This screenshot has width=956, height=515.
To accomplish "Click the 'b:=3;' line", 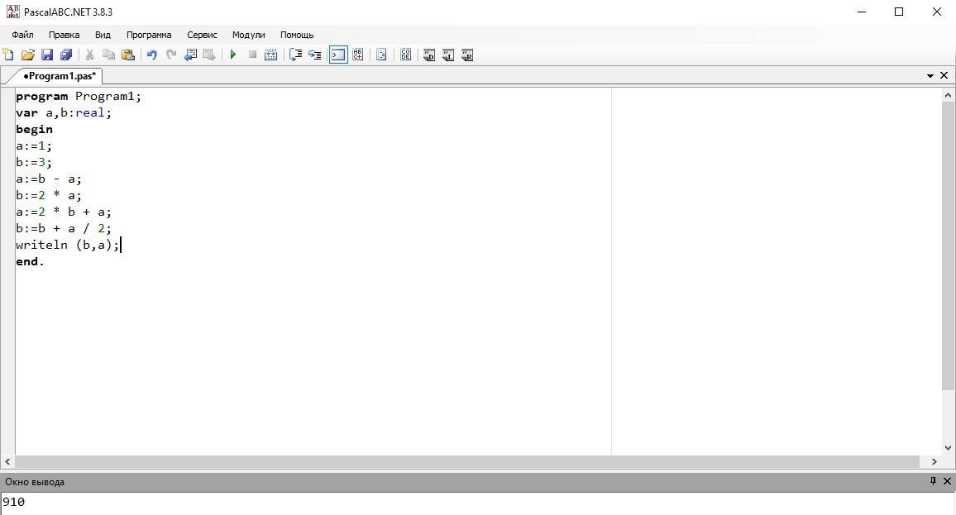I will (x=34, y=162).
